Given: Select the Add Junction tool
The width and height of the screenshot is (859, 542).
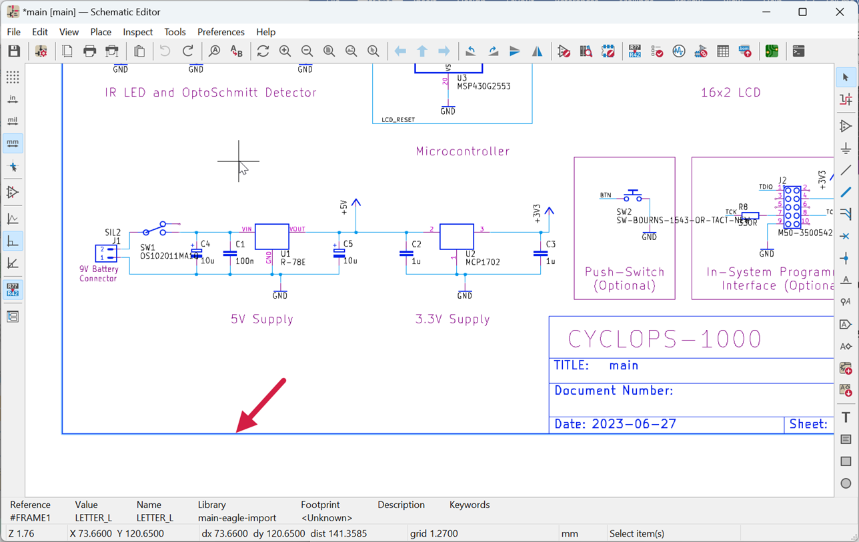Looking at the screenshot, I should point(846,258).
